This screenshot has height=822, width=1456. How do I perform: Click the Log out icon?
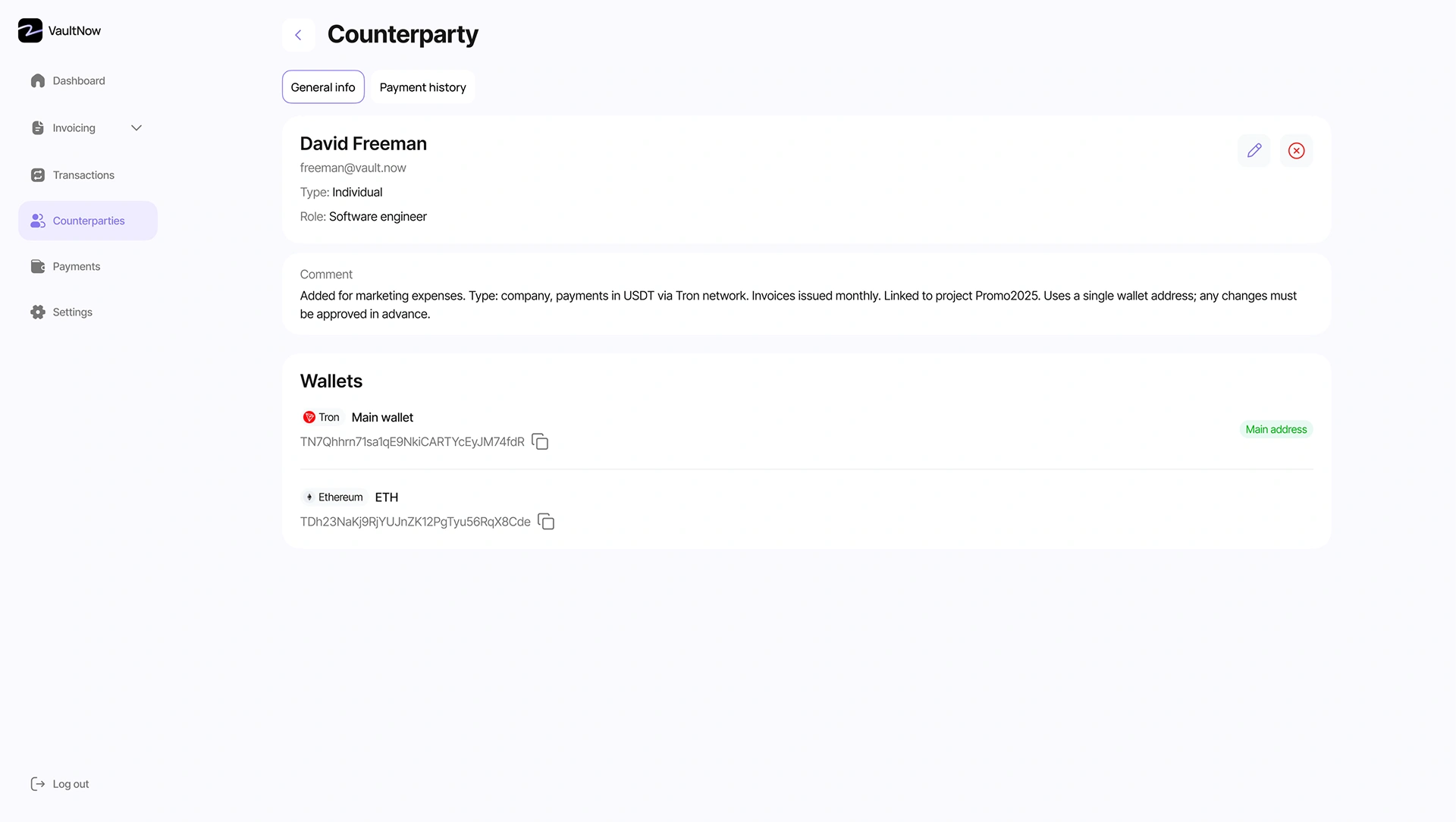point(37,784)
